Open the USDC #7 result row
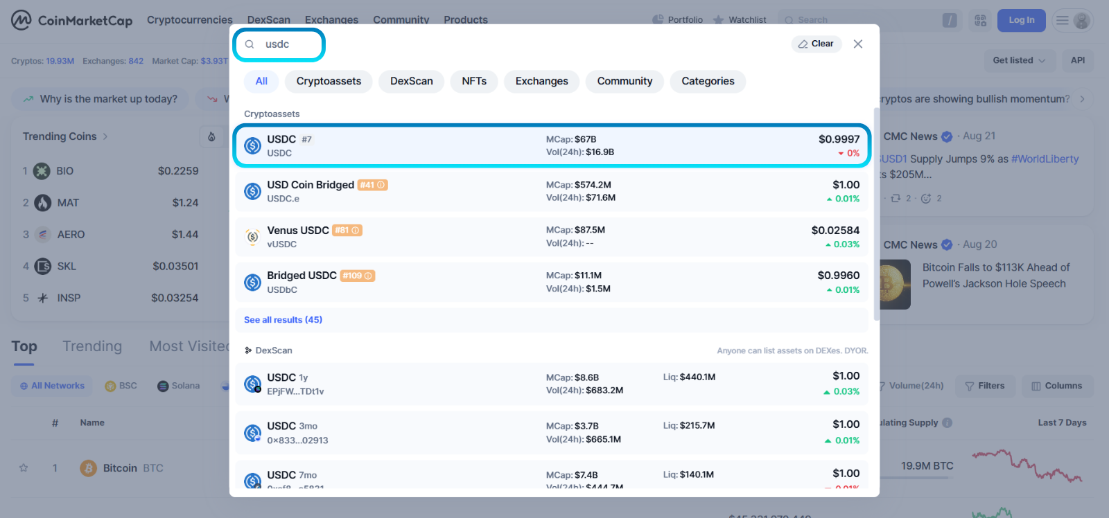The image size is (1109, 518). [552, 145]
